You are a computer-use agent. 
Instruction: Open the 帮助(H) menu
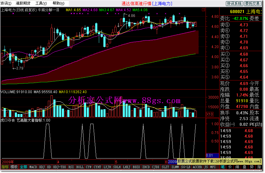[59, 3]
